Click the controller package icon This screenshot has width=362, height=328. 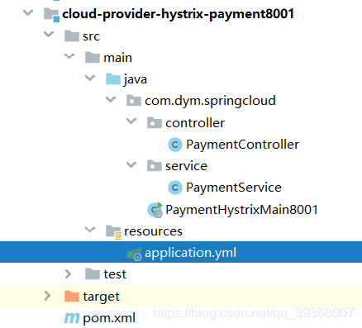155,122
